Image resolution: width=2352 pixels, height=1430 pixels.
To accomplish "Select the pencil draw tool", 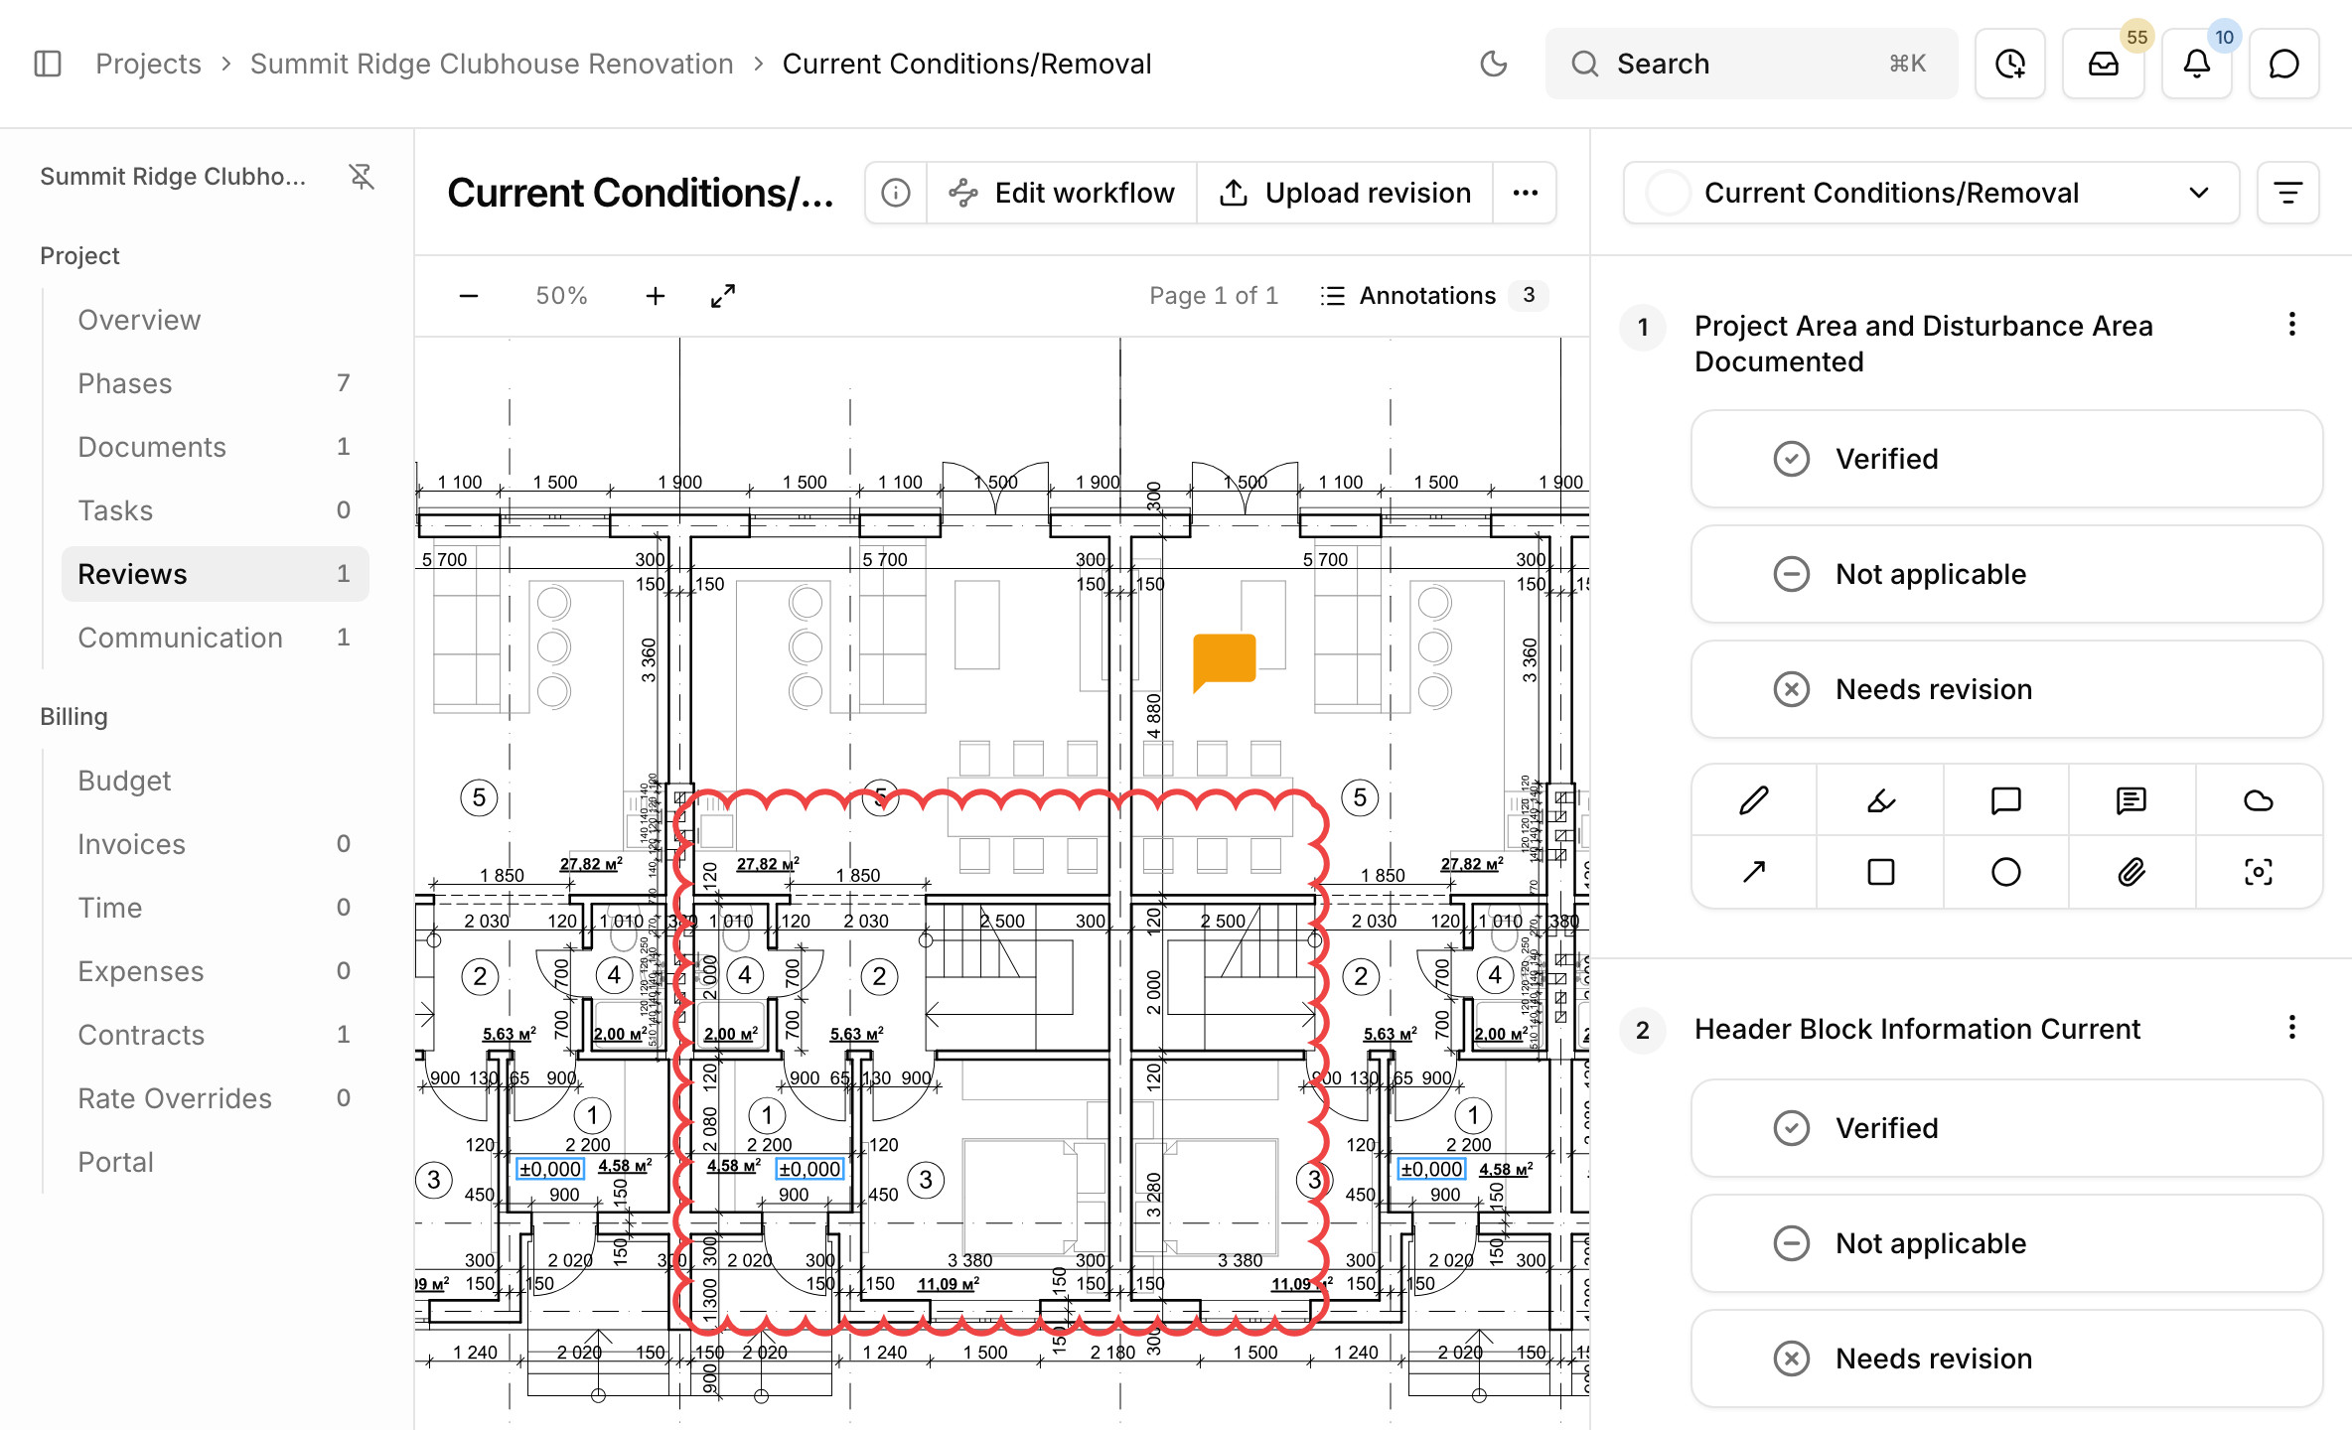I will click(x=1754, y=800).
